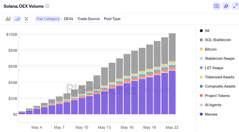Viewport: 239px width, 132px height.
Task: Click the AI Agents legend label
Action: (213, 105)
